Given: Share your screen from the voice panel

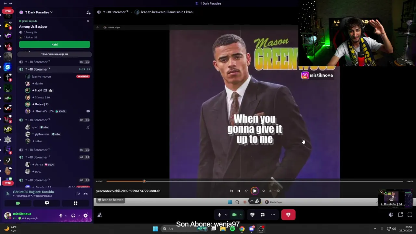Looking at the screenshot, I should [47, 203].
